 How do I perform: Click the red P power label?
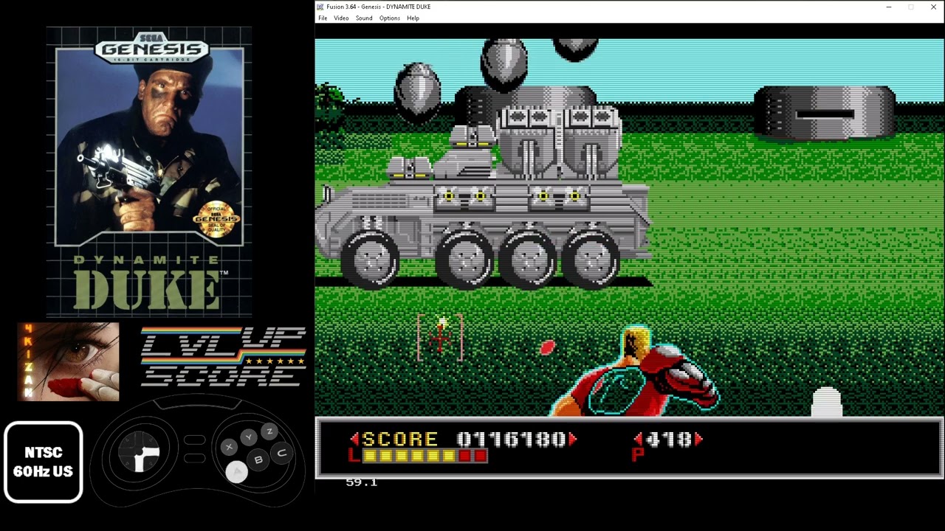click(639, 456)
